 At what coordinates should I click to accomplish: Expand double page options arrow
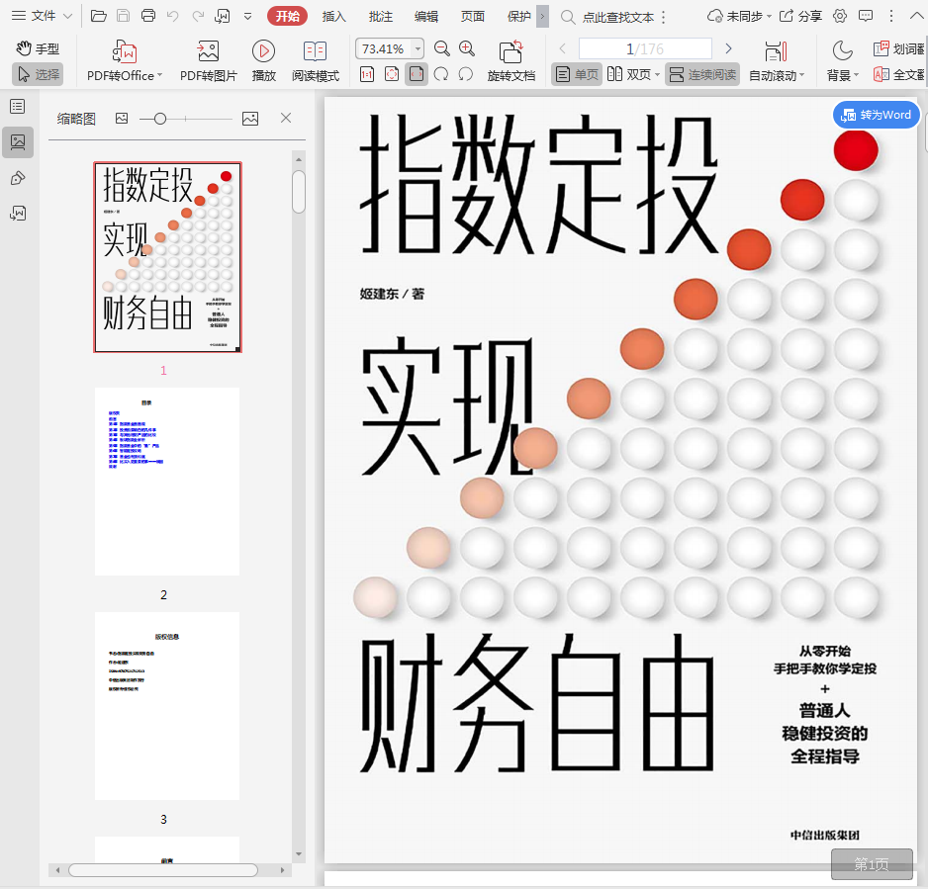pyautogui.click(x=657, y=75)
